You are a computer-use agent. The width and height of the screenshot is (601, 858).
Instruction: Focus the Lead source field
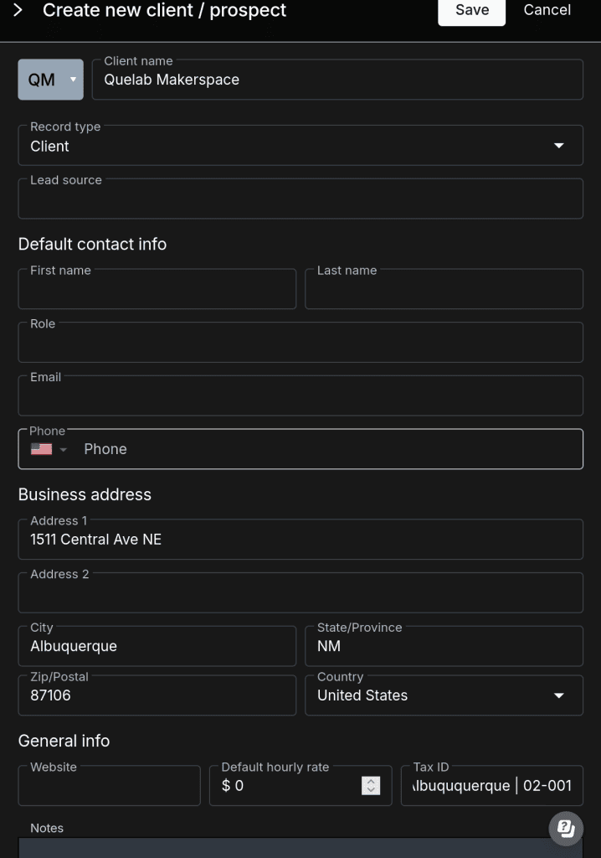pos(300,199)
